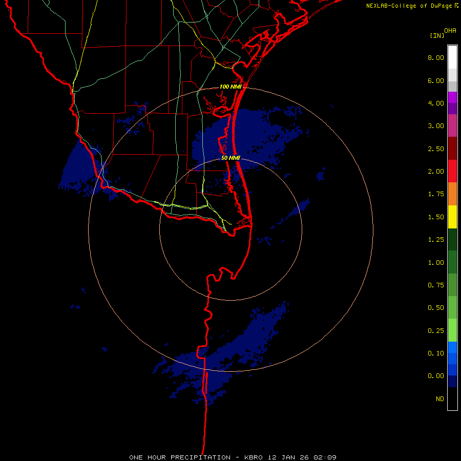Pick the dark maroon swatch beside 2.50
Viewport: 461px width, 461px height.
point(452,149)
